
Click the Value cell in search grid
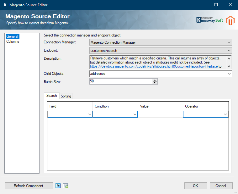point(160,115)
